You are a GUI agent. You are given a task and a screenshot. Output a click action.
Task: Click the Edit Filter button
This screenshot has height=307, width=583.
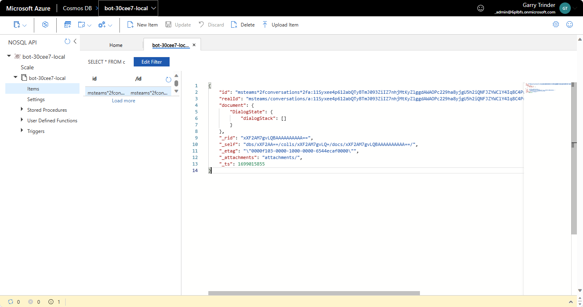[x=152, y=62]
